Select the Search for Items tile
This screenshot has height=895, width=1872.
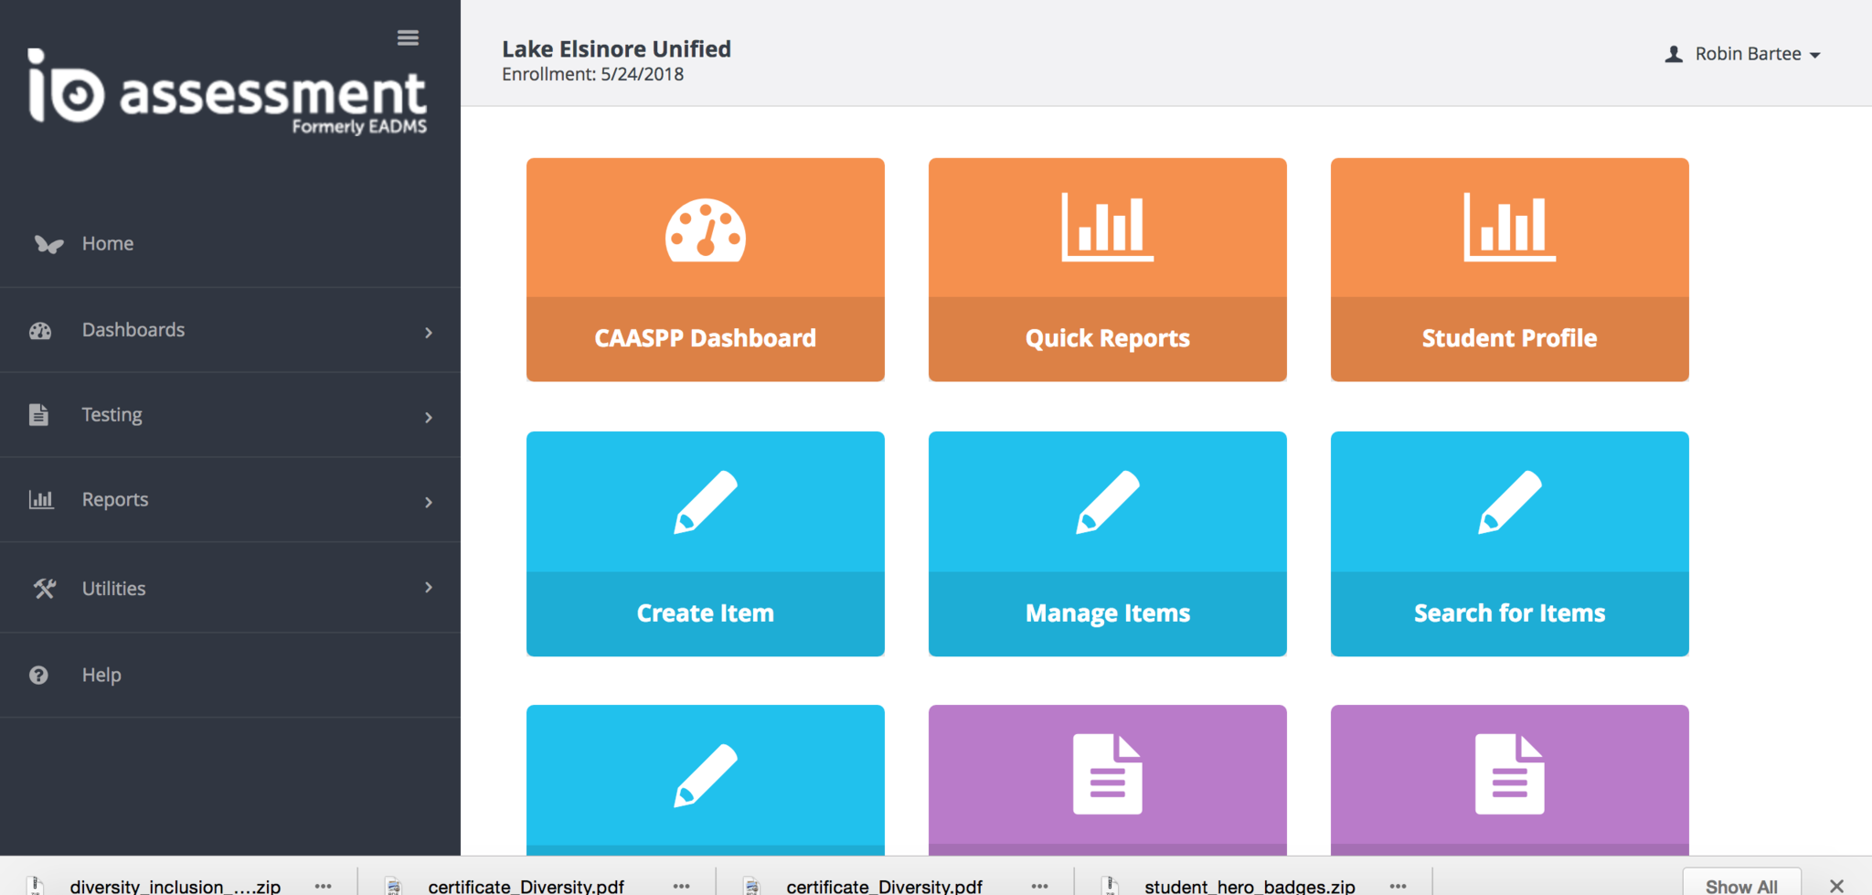[x=1509, y=543]
